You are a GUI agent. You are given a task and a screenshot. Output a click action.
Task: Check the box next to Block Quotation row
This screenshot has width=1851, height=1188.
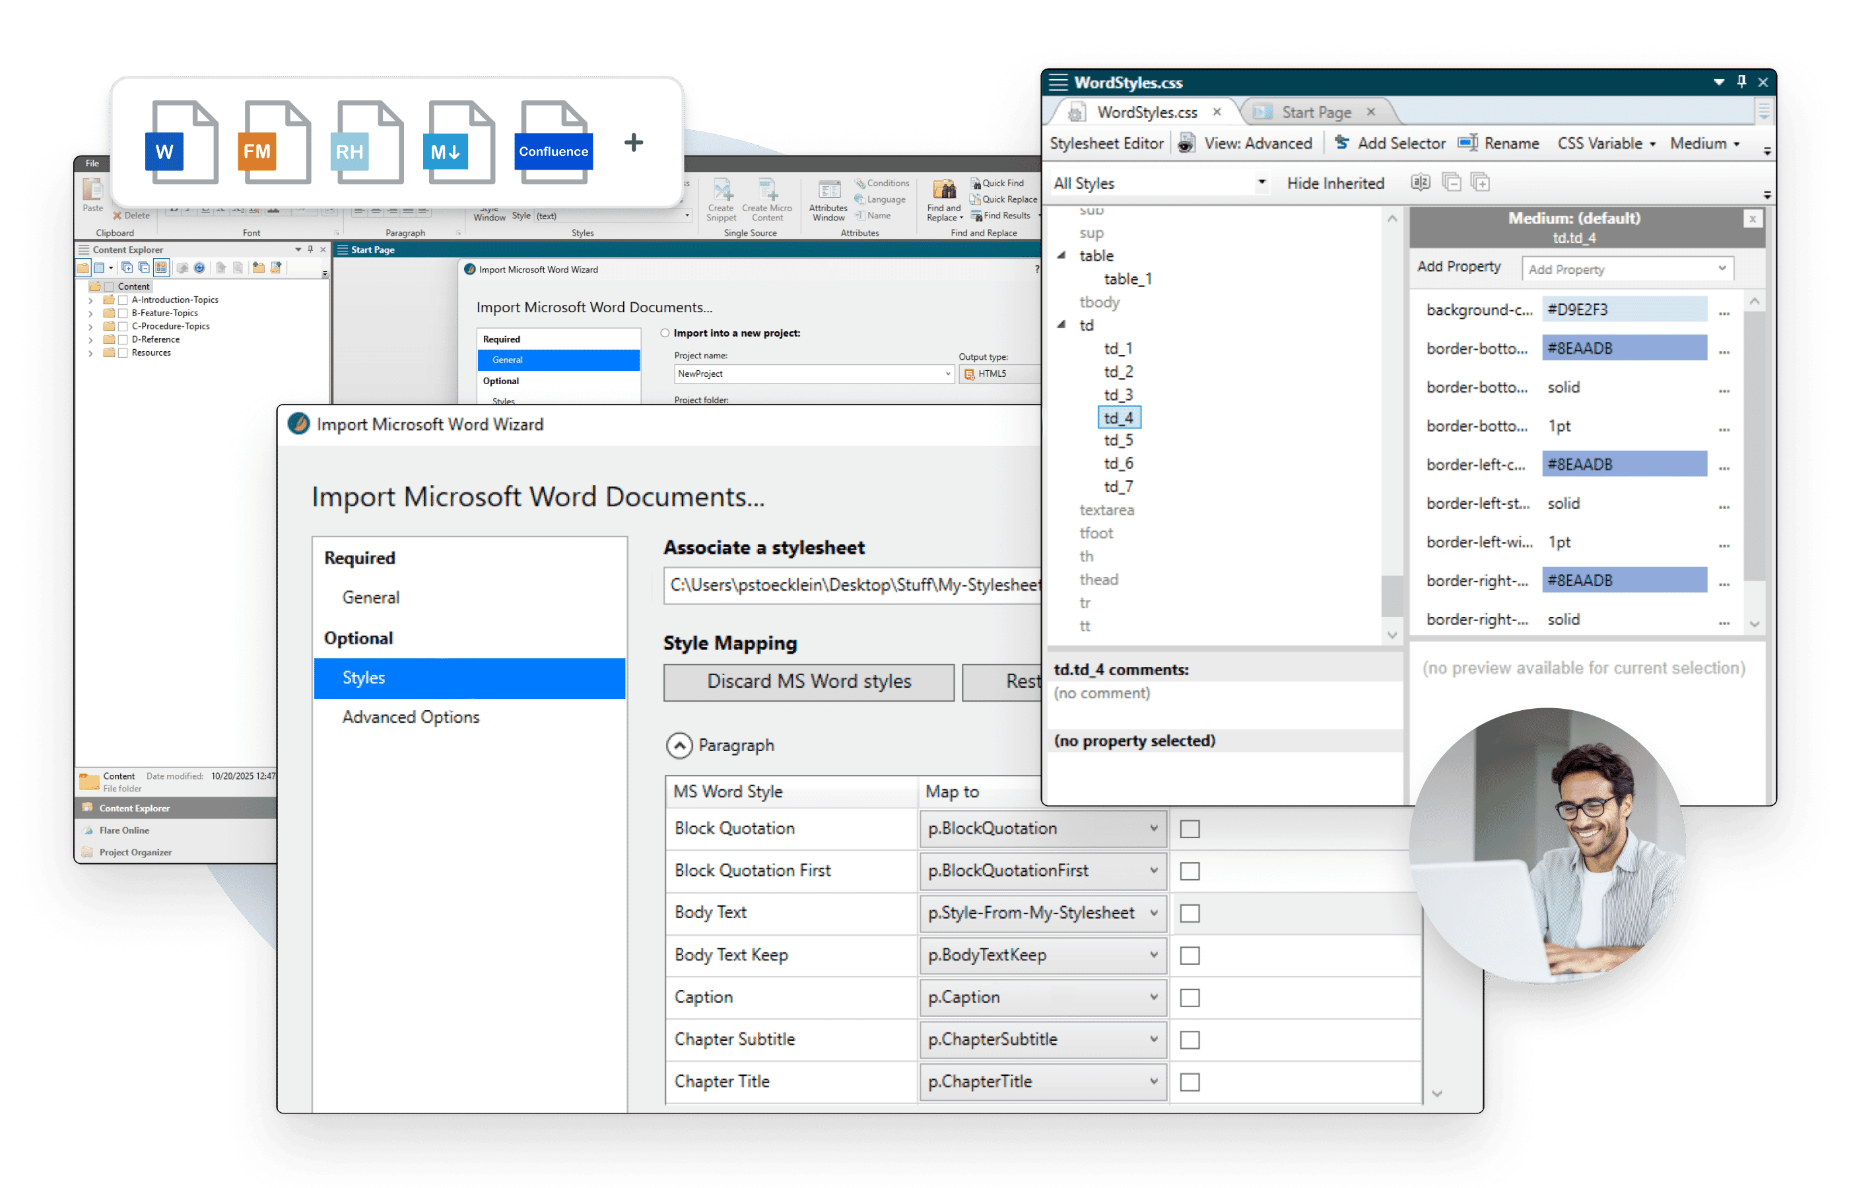pyautogui.click(x=1190, y=829)
